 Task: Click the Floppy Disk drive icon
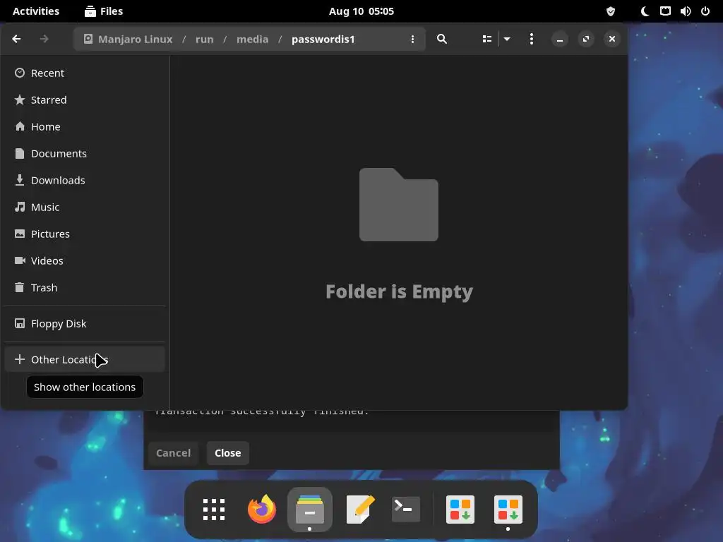[19, 323]
